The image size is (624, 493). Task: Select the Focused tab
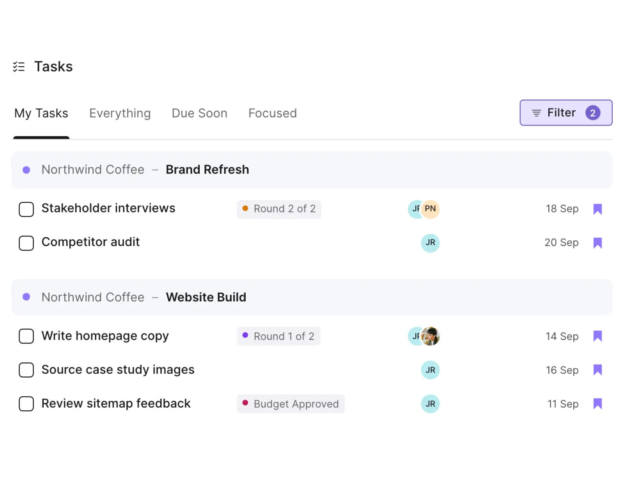point(273,113)
